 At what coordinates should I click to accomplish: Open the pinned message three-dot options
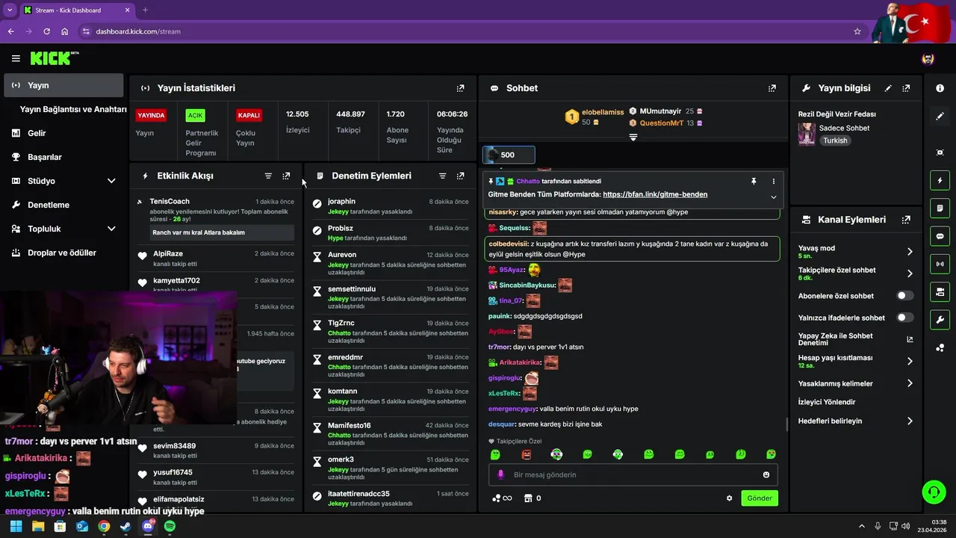point(773,181)
